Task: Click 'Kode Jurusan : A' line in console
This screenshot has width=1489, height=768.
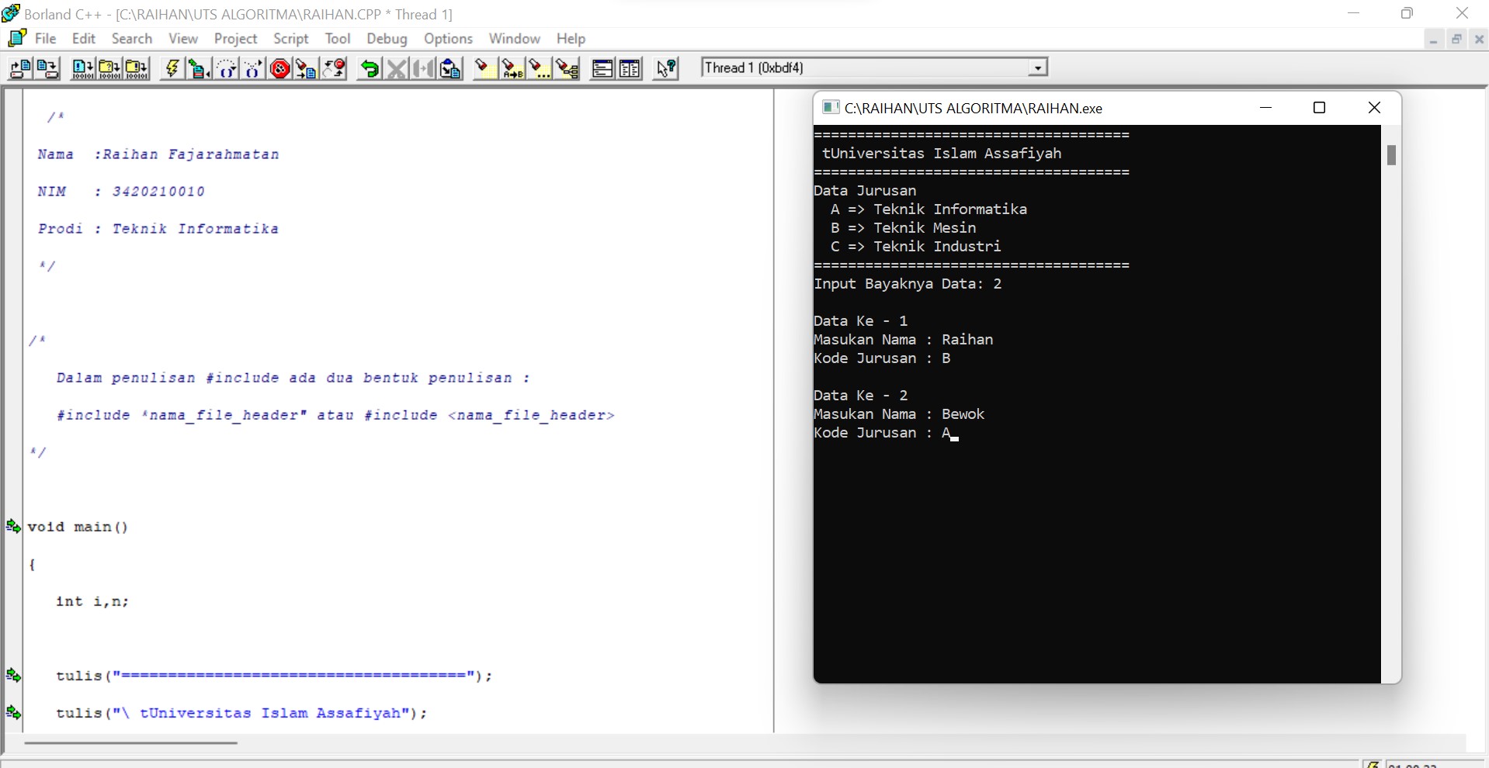Action: pyautogui.click(x=887, y=433)
